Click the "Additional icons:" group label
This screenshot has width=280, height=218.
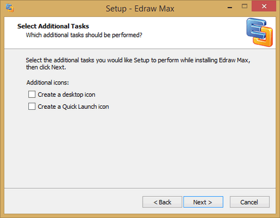click(48, 83)
